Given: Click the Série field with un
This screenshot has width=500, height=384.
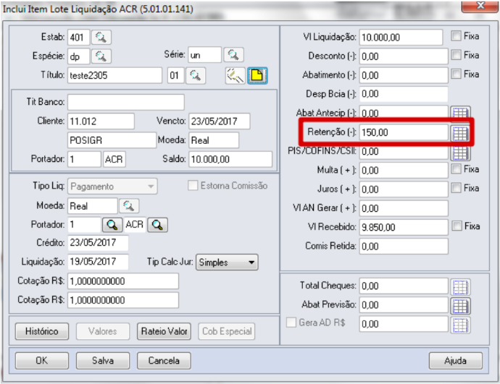Looking at the screenshot, I should pyautogui.click(x=204, y=55).
